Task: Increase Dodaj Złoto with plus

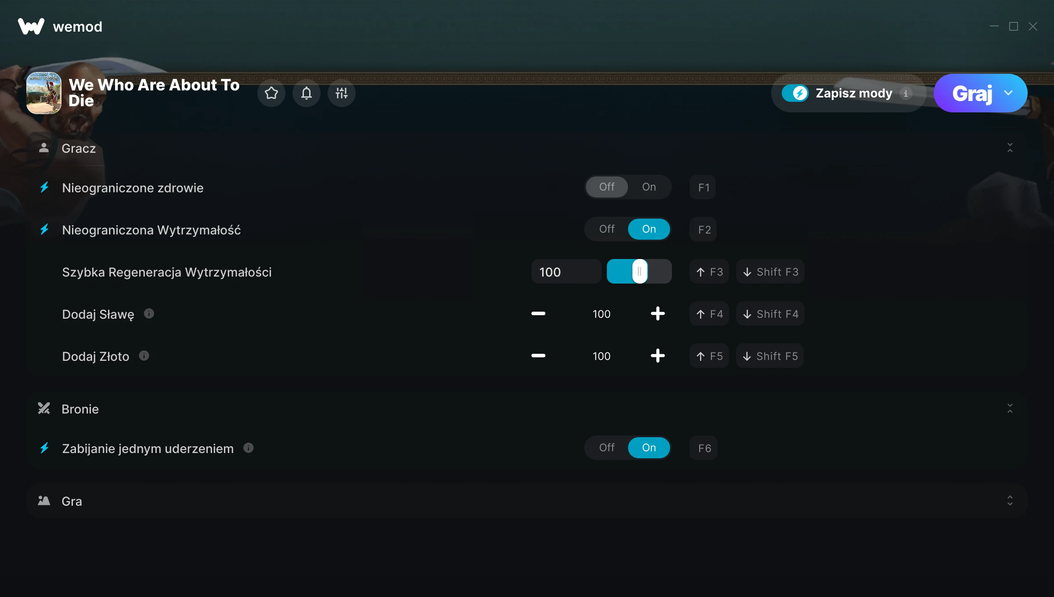Action: point(658,356)
